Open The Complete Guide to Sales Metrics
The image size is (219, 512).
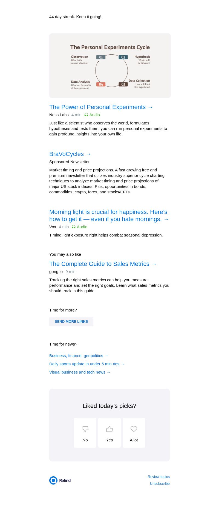pos(103,264)
